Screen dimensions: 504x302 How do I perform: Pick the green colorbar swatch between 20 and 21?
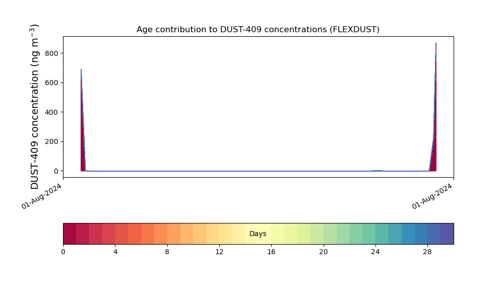(330, 234)
